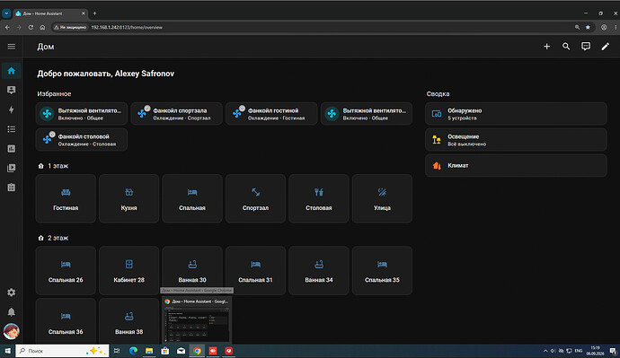Expand the system tray hidden icons arrow

pos(545,351)
